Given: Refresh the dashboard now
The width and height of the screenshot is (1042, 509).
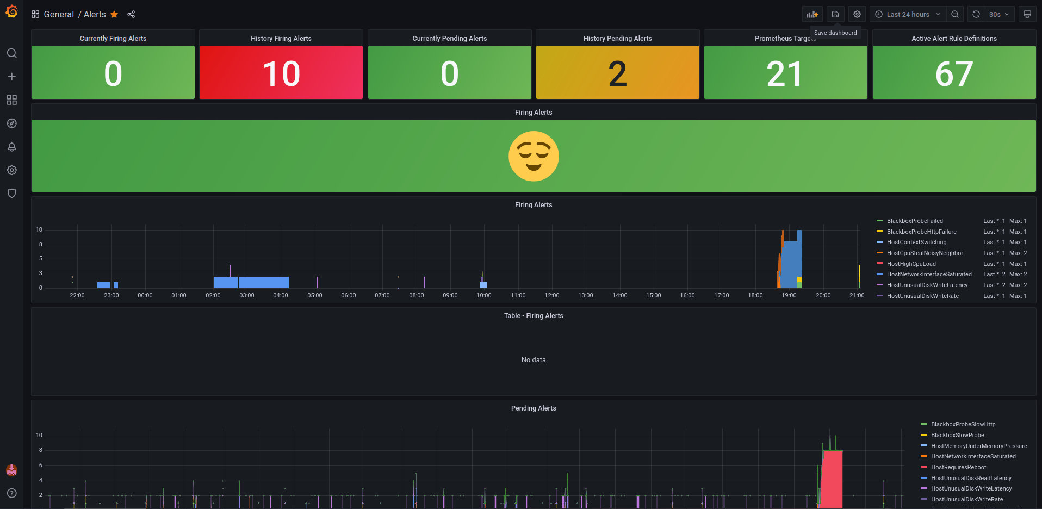Looking at the screenshot, I should coord(976,15).
